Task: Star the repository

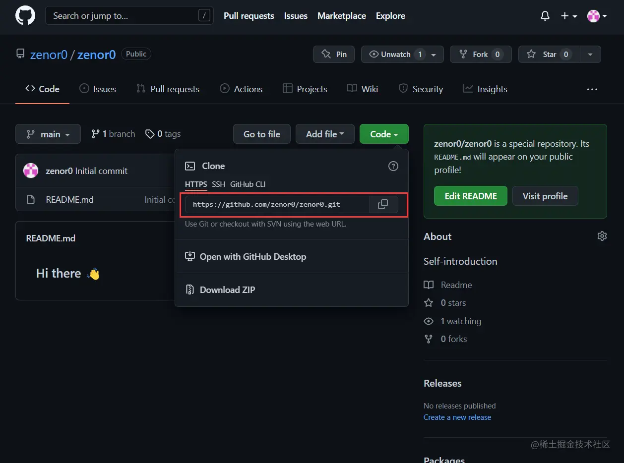Action: (x=549, y=55)
